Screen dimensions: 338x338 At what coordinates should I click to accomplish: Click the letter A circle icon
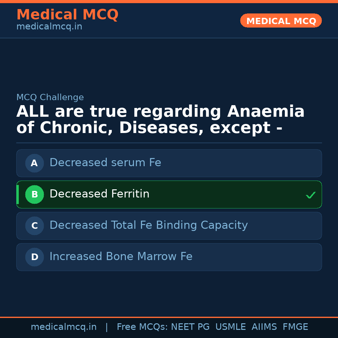34,163
